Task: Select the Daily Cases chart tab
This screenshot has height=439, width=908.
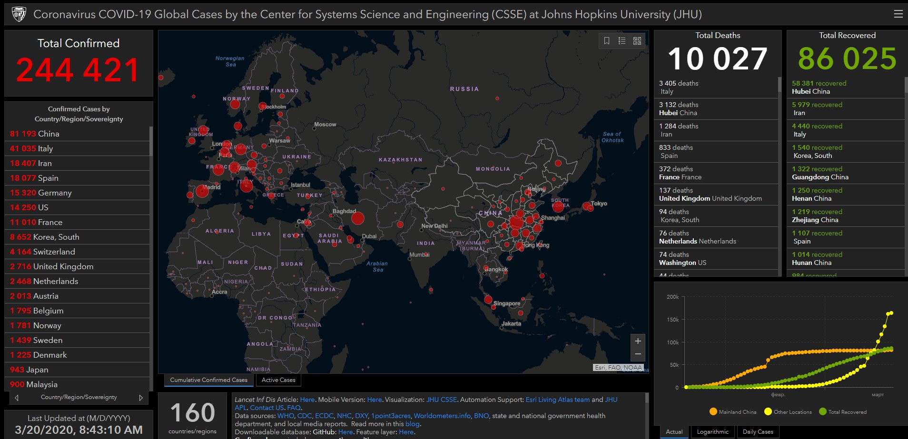Action: [758, 432]
